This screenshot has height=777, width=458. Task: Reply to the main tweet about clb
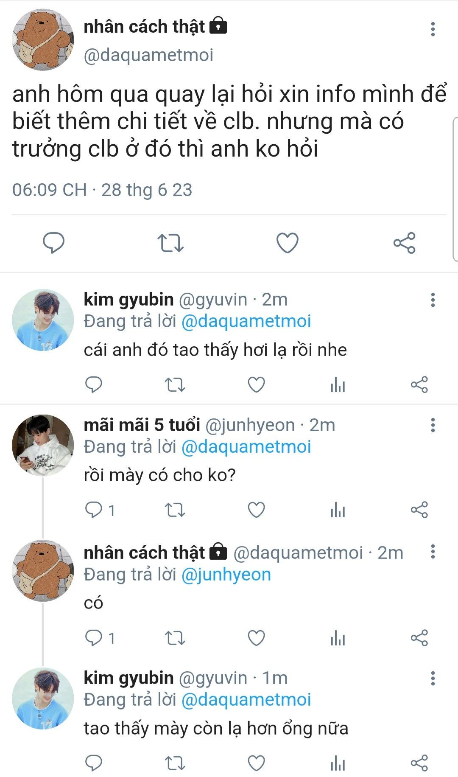pos(54,243)
